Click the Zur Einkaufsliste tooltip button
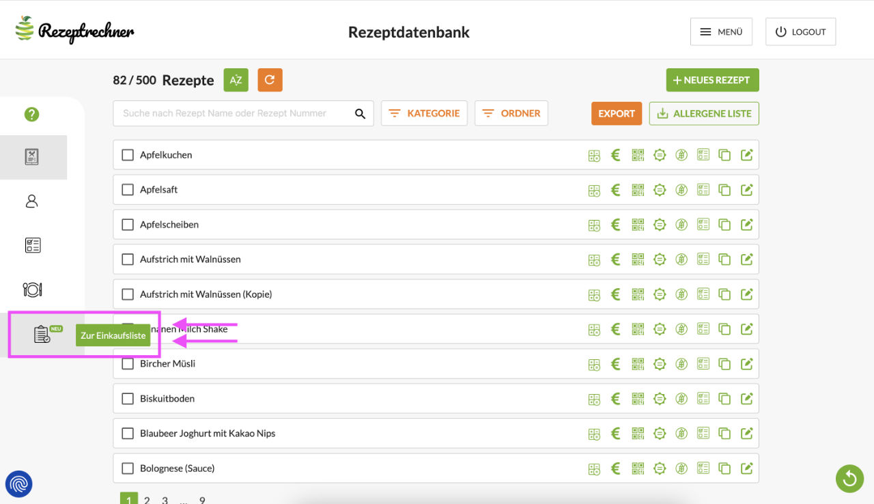Screen dimensions: 874x504 click(x=114, y=335)
